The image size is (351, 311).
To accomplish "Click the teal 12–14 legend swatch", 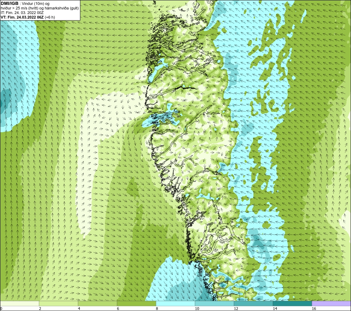I will click(x=253, y=304).
